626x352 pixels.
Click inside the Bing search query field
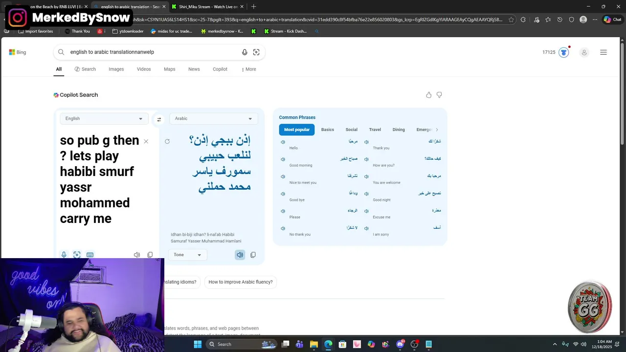click(x=154, y=52)
